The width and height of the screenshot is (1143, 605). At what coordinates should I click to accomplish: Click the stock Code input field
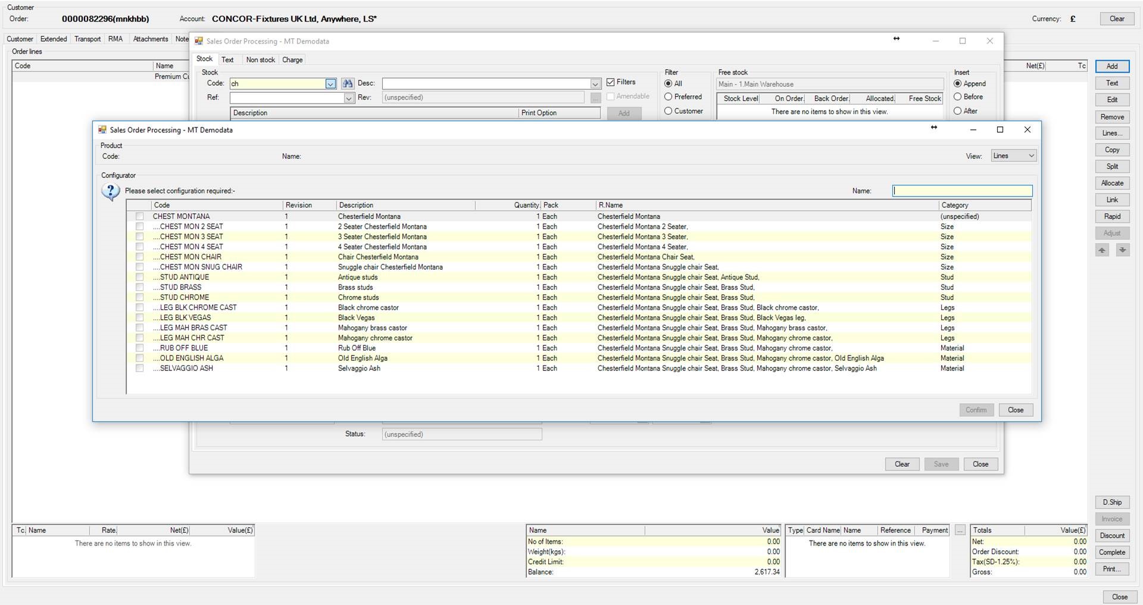277,84
